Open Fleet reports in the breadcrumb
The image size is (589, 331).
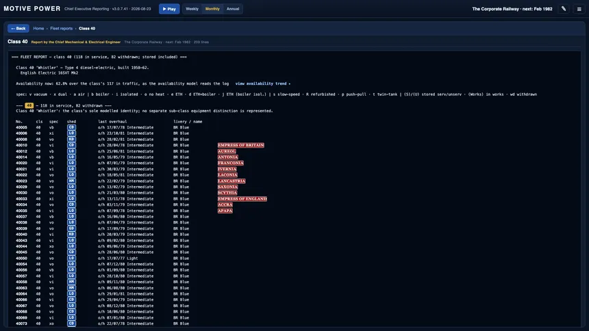[x=61, y=29]
